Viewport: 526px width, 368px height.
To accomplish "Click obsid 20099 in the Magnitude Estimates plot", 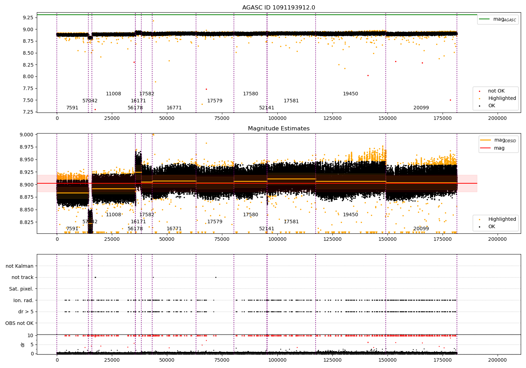I will pyautogui.click(x=421, y=229).
